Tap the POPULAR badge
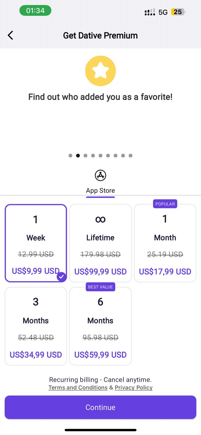The height and width of the screenshot is (435, 201). (165, 204)
